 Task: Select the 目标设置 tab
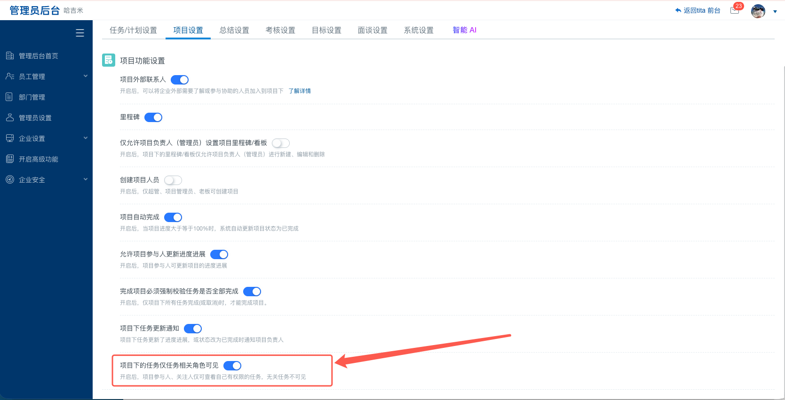click(x=326, y=30)
